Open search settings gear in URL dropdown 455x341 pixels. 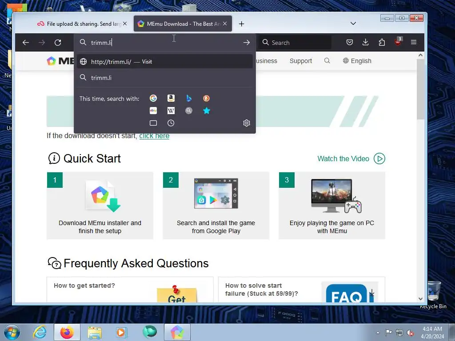pos(246,123)
